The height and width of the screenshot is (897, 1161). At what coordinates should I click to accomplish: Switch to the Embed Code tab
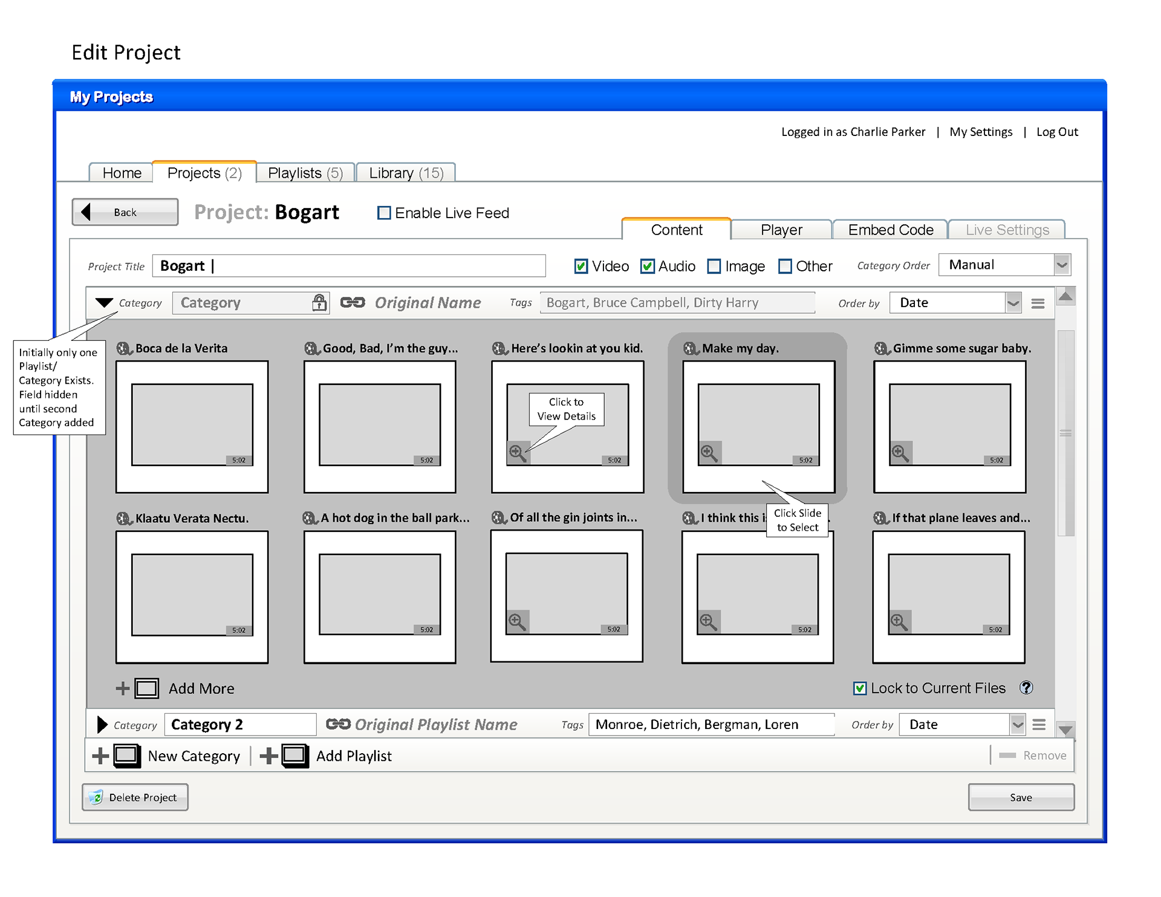(890, 230)
